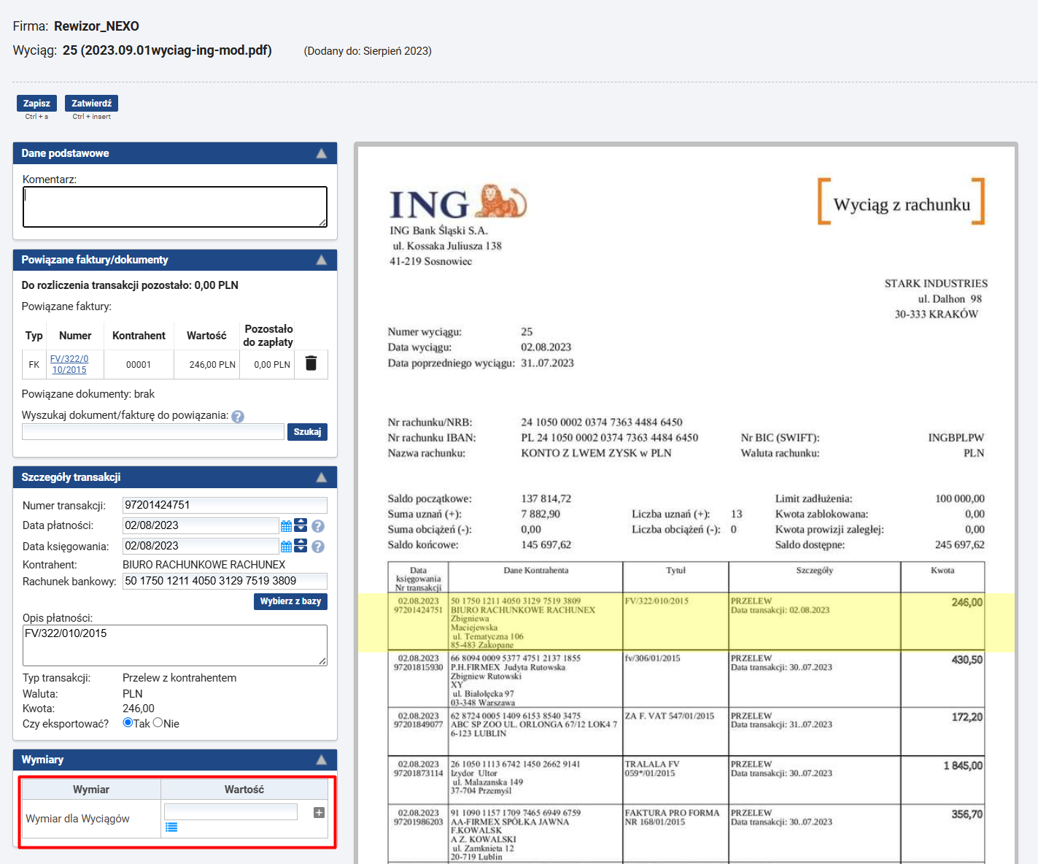Viewport: 1038px width, 864px height.
Task: Select Nie for Czy eksportować
Action: pyautogui.click(x=158, y=722)
